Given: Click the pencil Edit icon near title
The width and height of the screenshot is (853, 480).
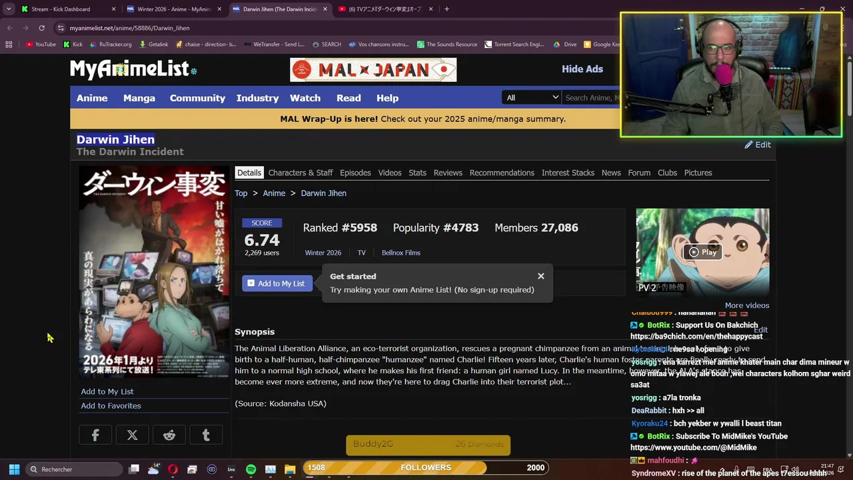Looking at the screenshot, I should (758, 145).
